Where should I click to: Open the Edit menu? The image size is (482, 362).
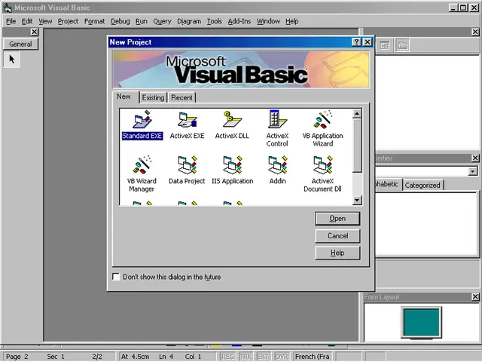pos(27,21)
